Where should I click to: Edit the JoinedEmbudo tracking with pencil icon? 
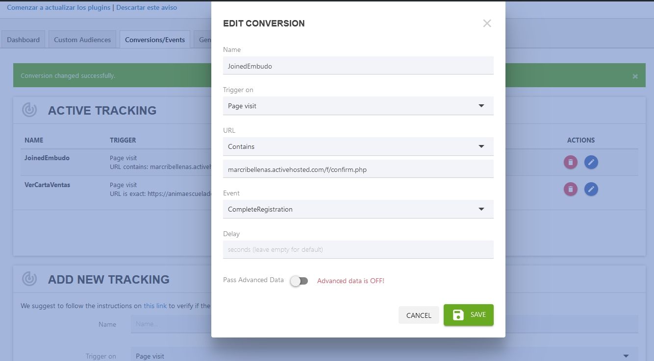(x=591, y=162)
